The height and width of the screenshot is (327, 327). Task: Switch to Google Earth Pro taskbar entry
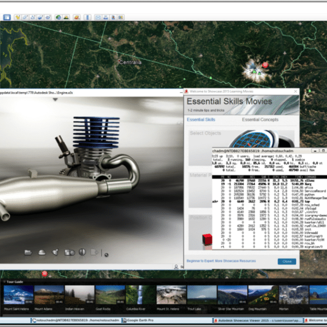pos(167,320)
